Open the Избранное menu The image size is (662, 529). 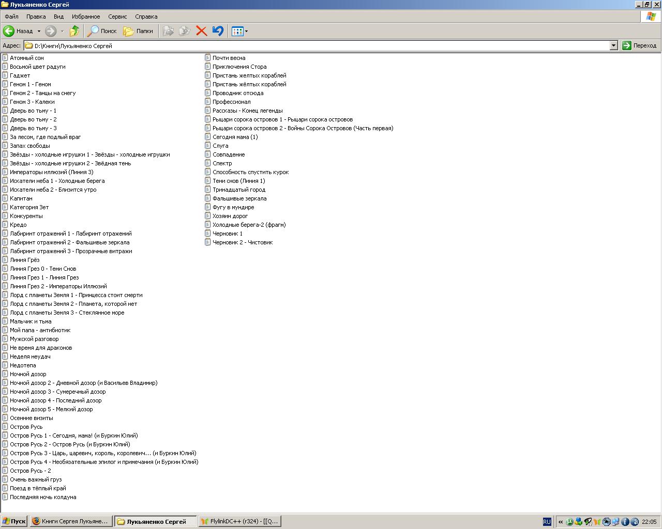(x=86, y=17)
